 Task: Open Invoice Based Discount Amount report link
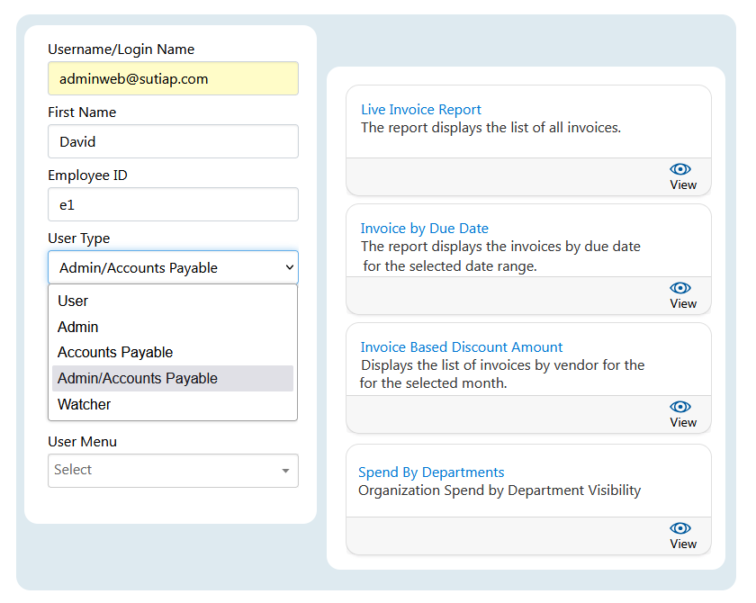[x=461, y=347]
